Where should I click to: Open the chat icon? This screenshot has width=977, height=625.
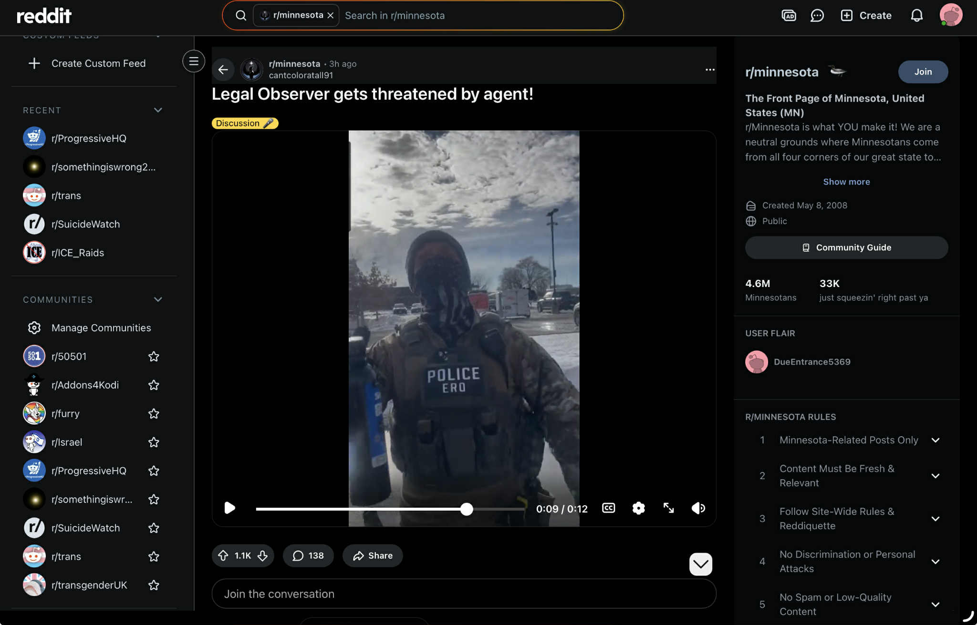817,15
